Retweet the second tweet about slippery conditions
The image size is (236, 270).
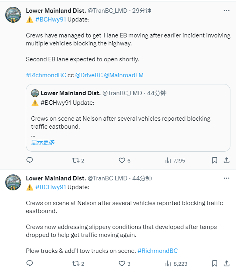[x=78, y=264]
